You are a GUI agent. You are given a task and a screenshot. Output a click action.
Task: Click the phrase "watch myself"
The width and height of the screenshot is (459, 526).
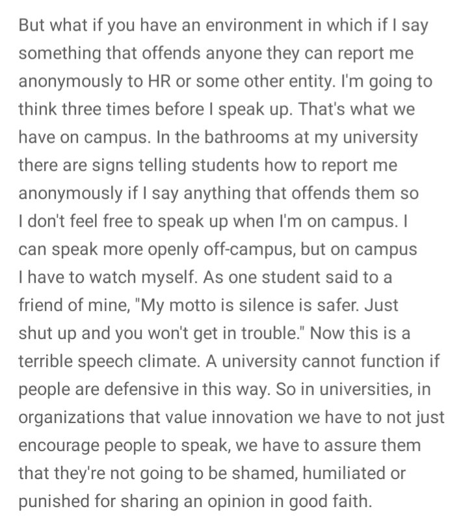[x=142, y=278]
